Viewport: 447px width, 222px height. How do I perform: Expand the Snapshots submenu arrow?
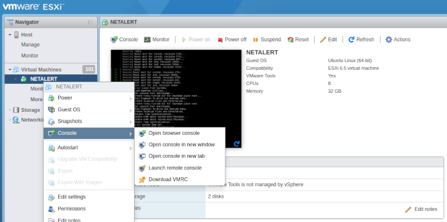pos(131,122)
